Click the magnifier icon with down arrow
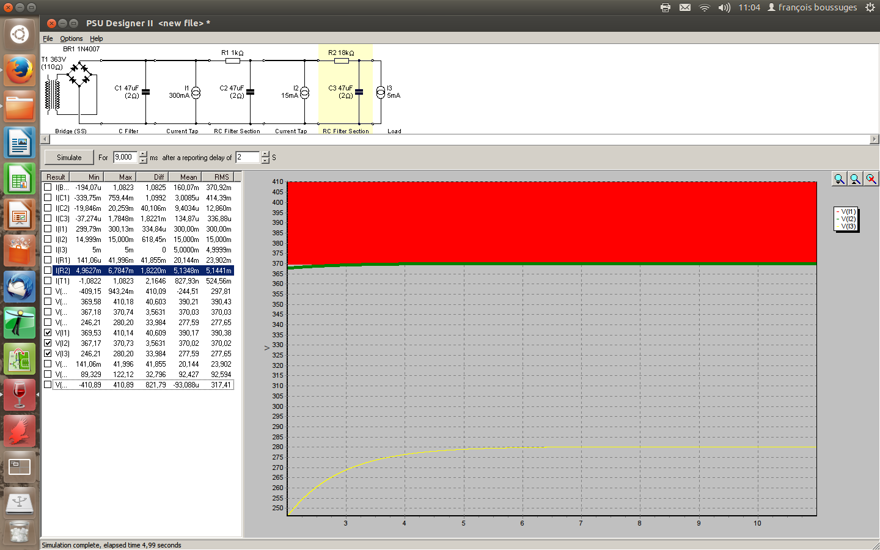This screenshot has height=550, width=880. coord(839,178)
